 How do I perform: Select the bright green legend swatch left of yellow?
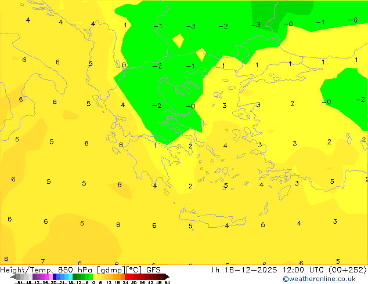click(91, 276)
